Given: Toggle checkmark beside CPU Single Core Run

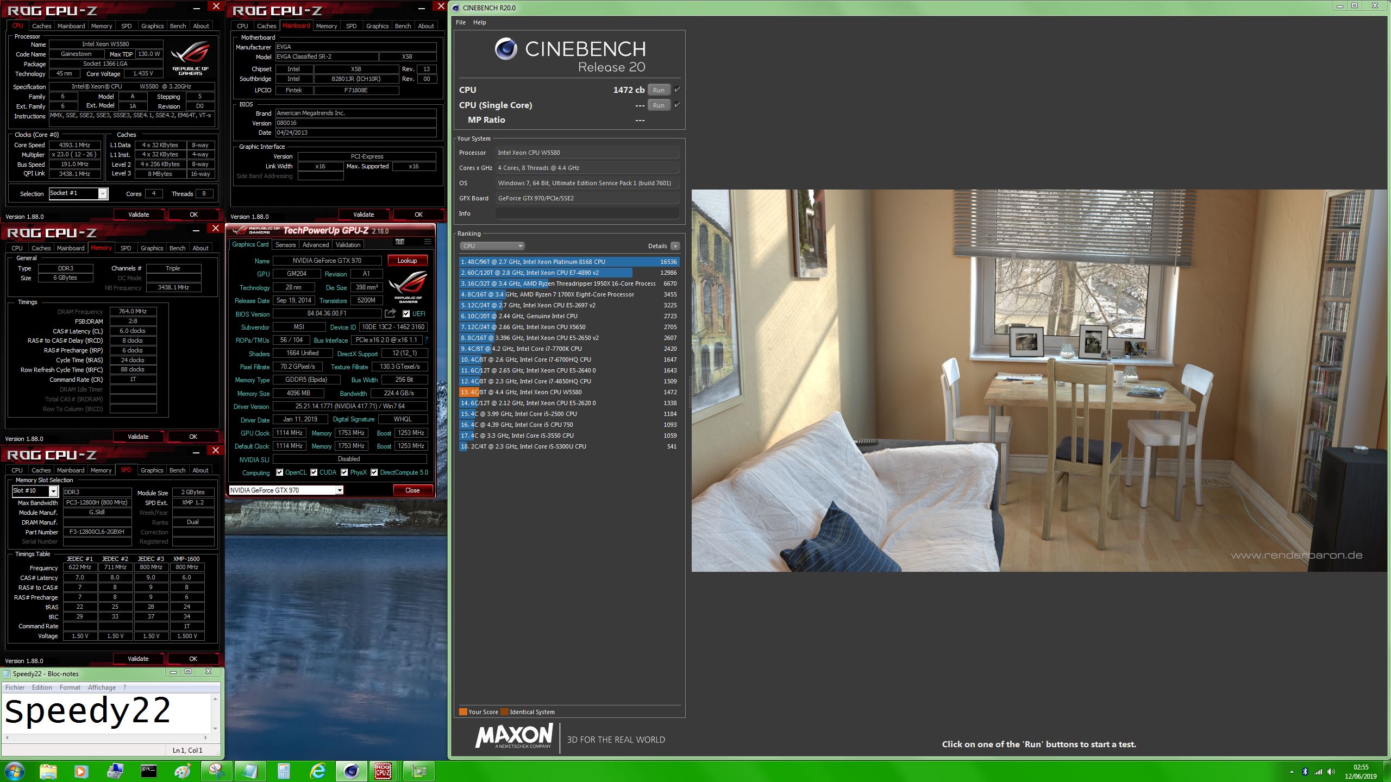Looking at the screenshot, I should click(x=677, y=105).
